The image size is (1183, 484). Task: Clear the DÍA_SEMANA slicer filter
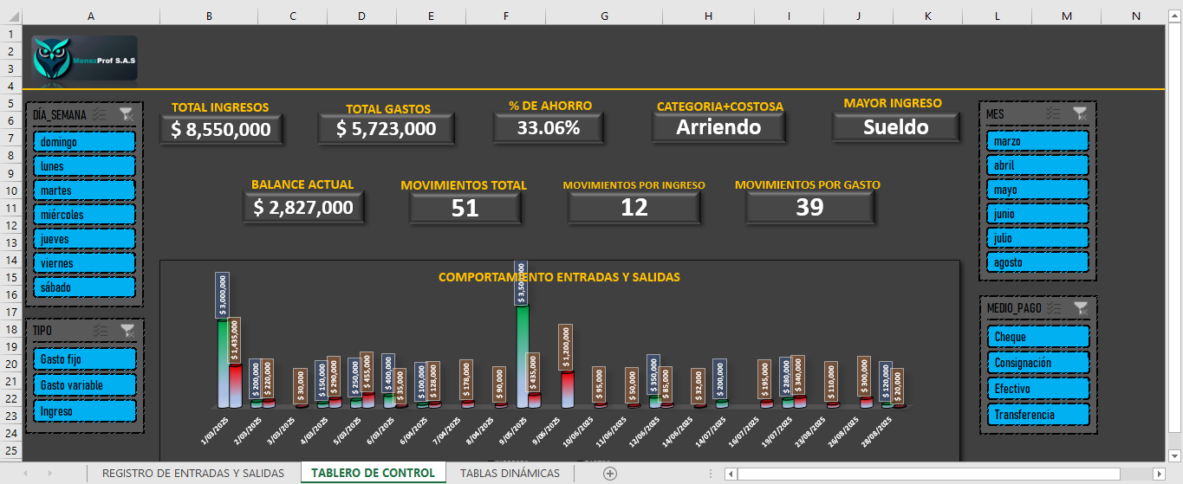[127, 113]
